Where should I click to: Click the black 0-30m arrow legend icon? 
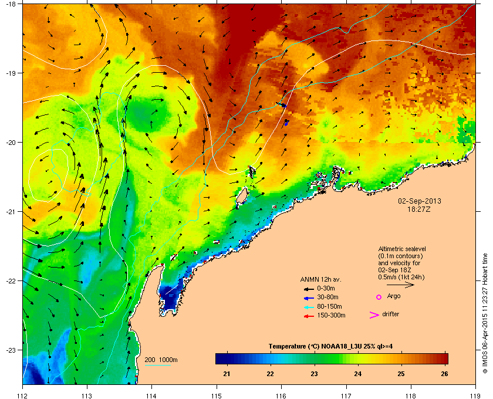pyautogui.click(x=309, y=289)
